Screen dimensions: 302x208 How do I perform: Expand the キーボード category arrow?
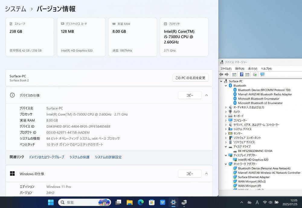click(226, 116)
